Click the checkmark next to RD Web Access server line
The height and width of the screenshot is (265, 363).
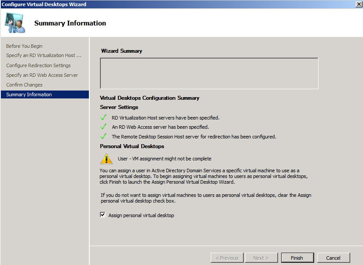pos(103,127)
